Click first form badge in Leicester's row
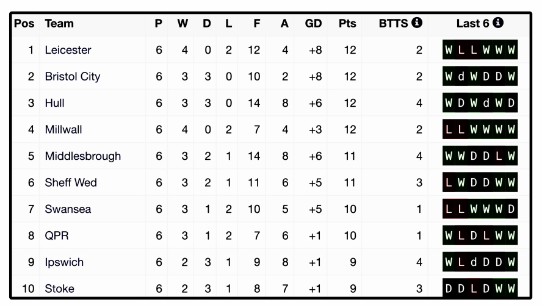 [x=449, y=50]
